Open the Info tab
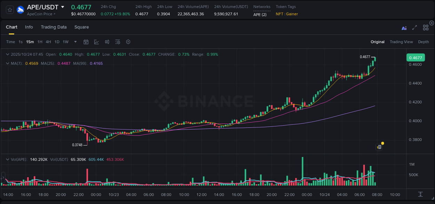Image resolution: width=435 pixels, height=204 pixels. pos(29,27)
